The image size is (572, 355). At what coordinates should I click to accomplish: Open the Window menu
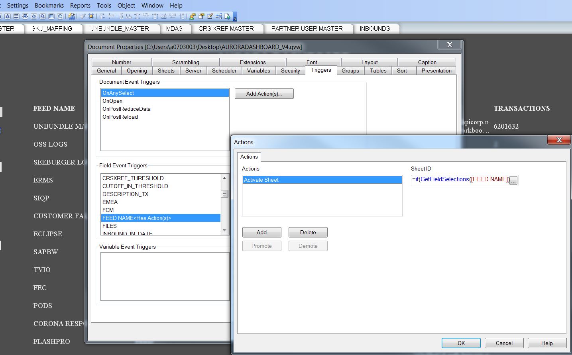pyautogui.click(x=152, y=6)
